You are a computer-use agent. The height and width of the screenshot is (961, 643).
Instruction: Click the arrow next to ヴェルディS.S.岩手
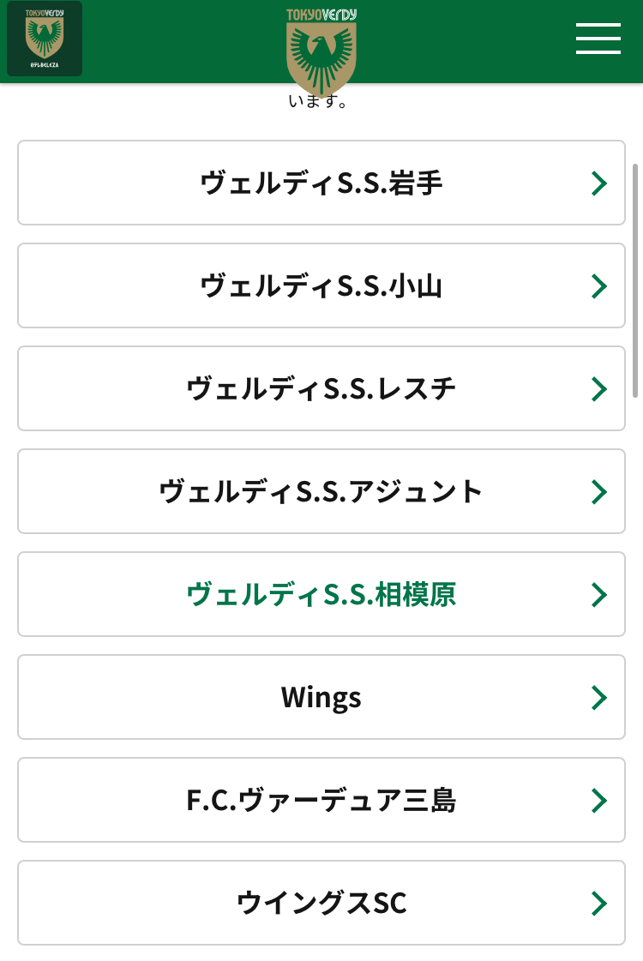tap(599, 183)
